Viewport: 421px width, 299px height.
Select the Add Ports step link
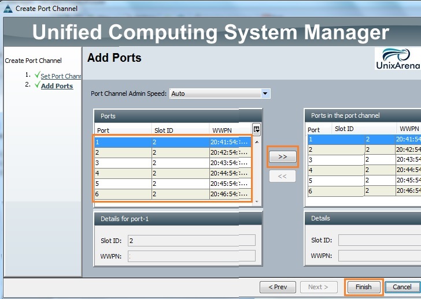(x=57, y=86)
